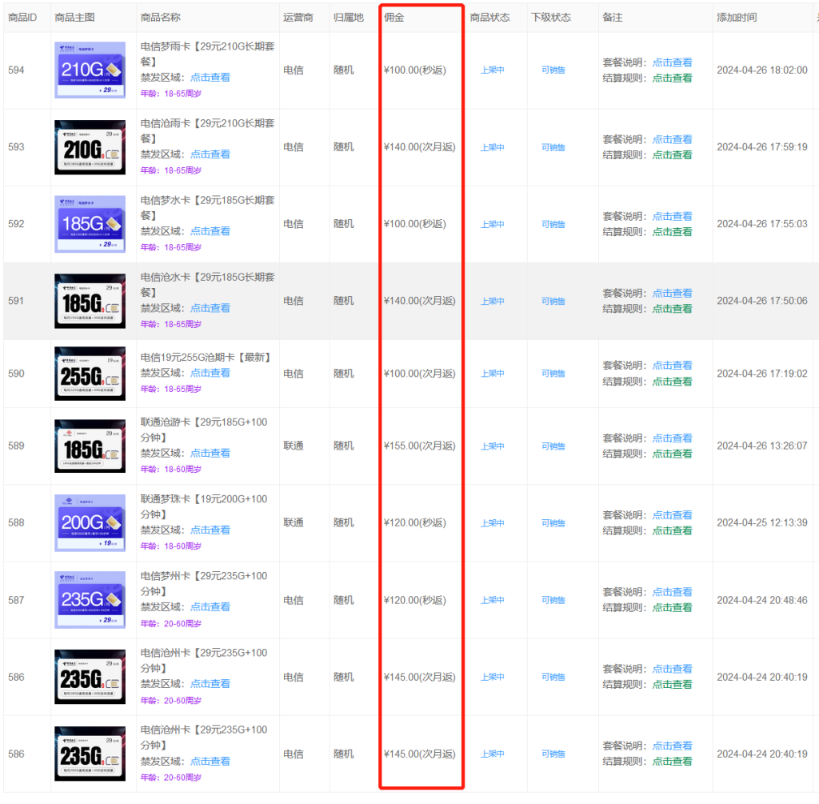View 结算规则 for product 588

(x=672, y=530)
